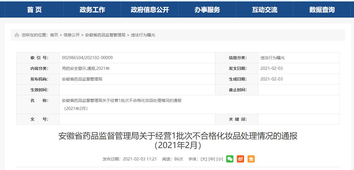Click the article title in 名称 row
Screen dimensions: 354x170
pyautogui.click(x=121, y=101)
